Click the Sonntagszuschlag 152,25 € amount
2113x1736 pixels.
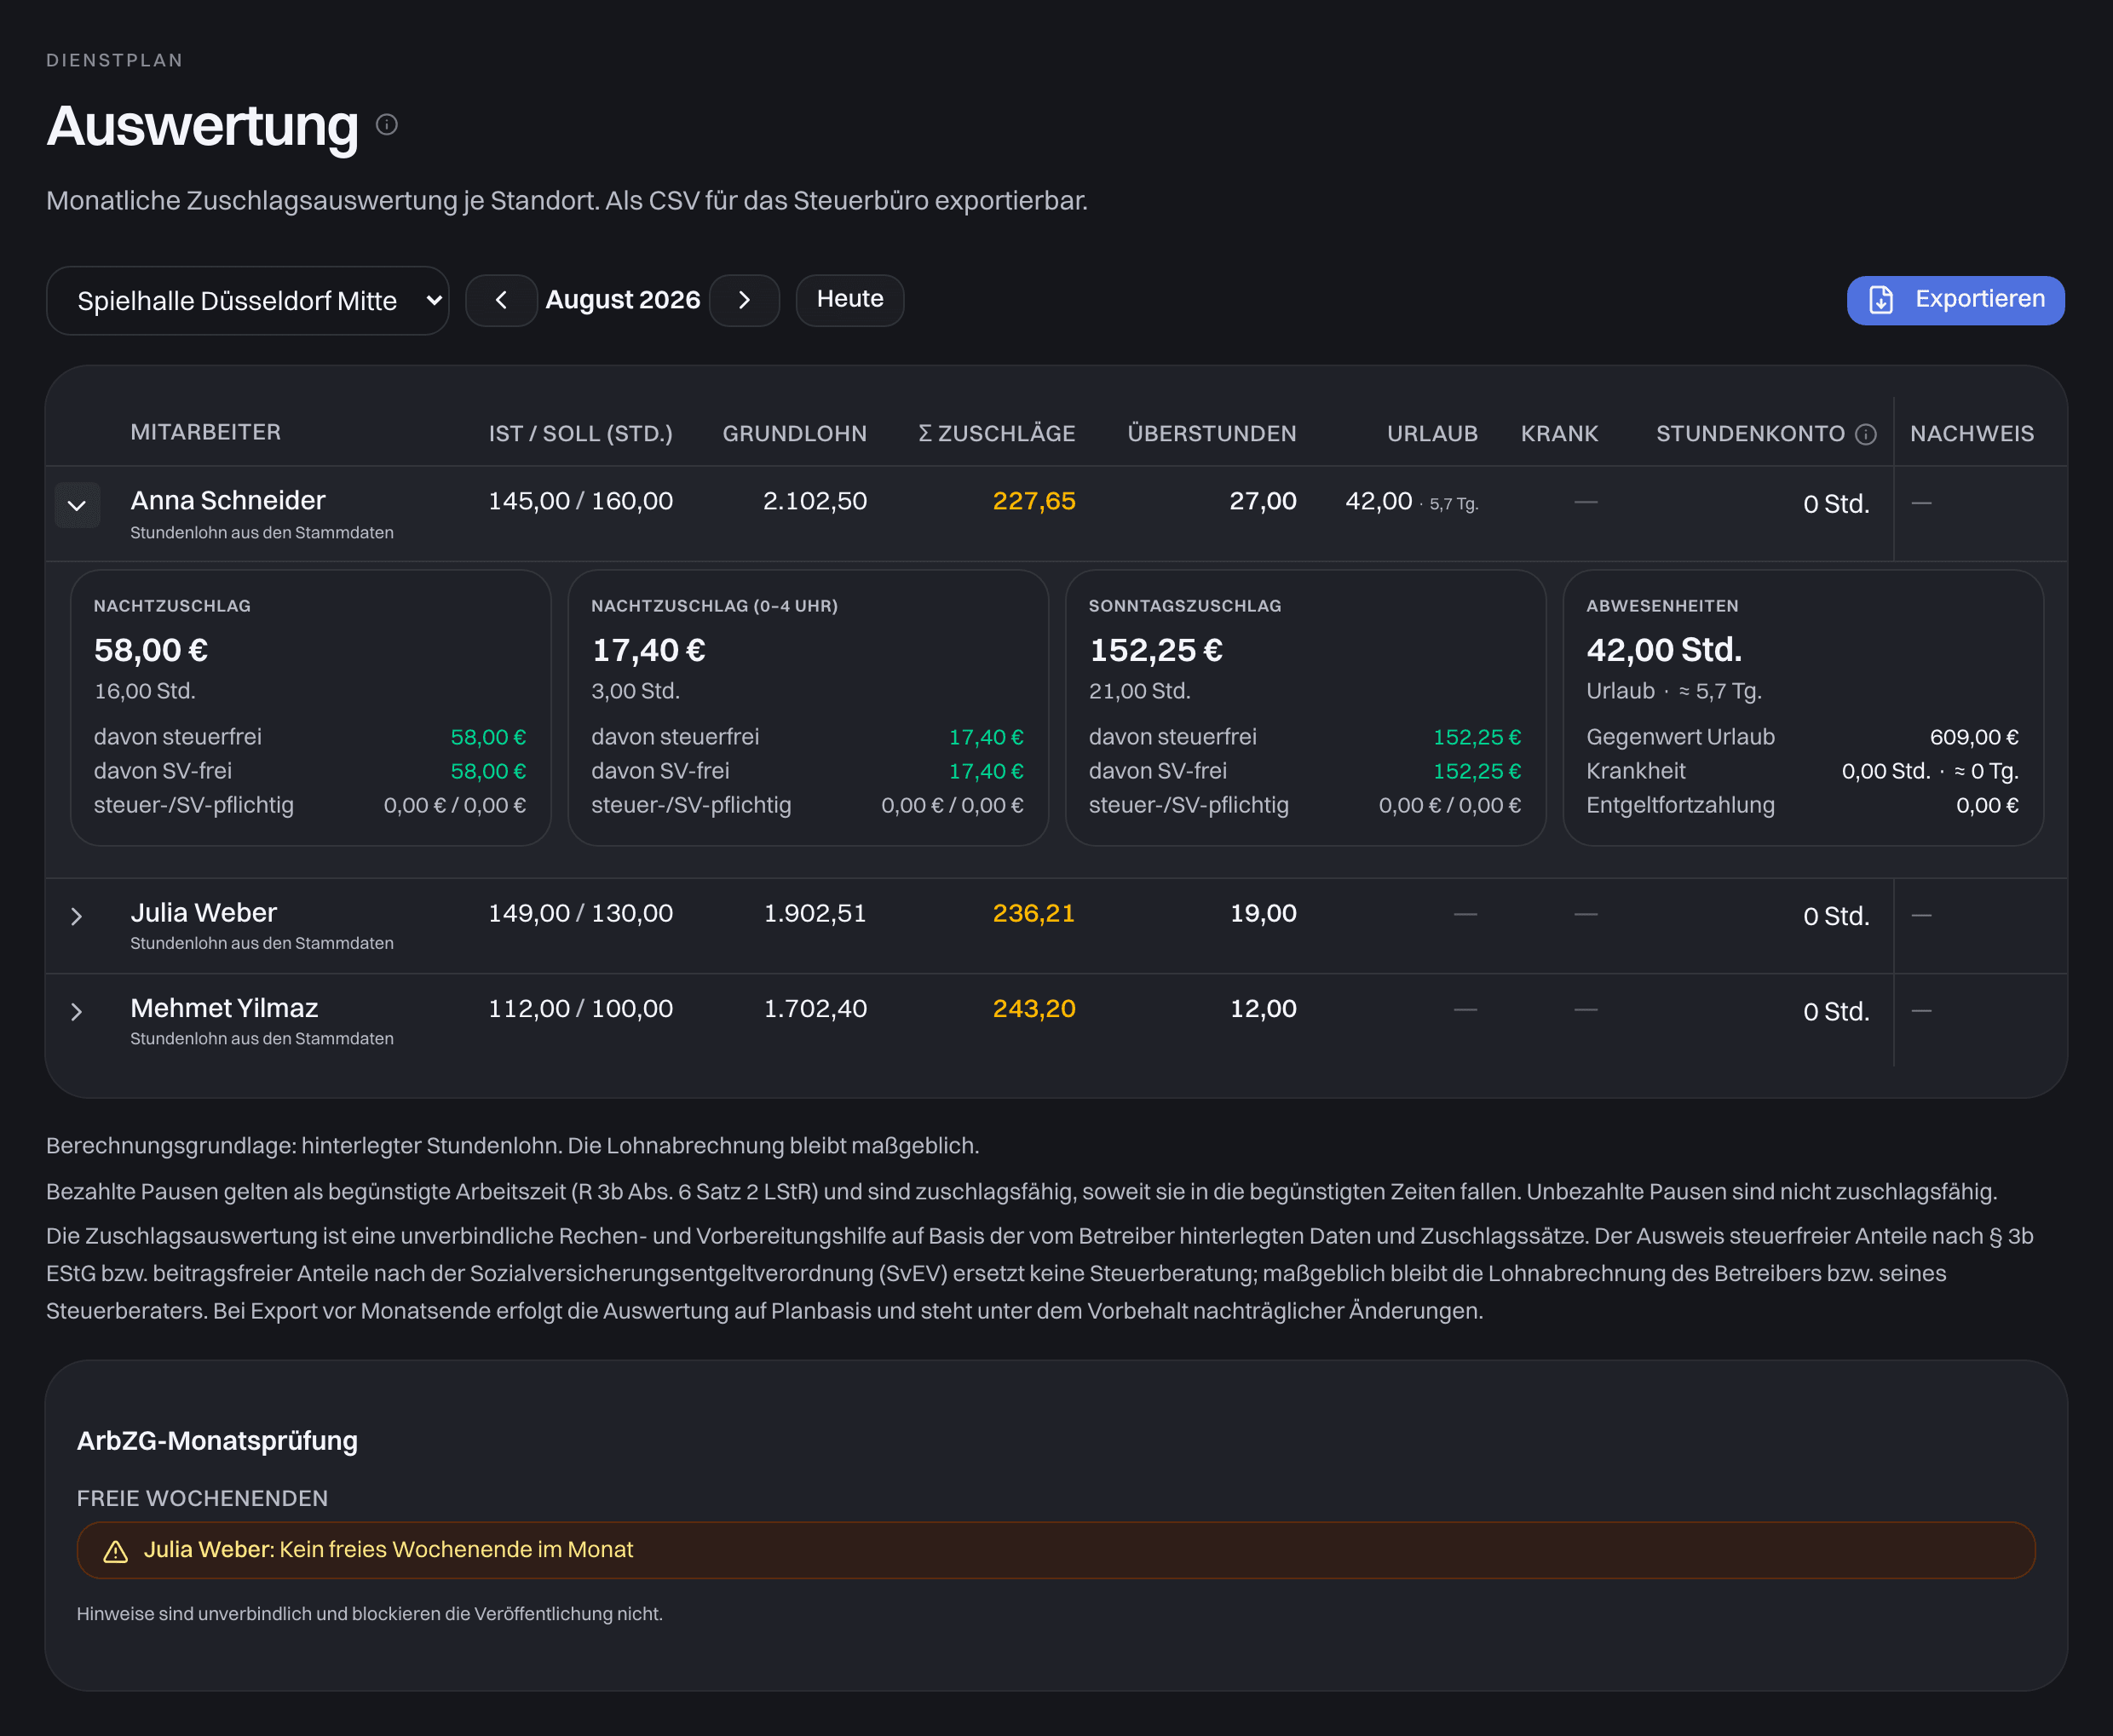click(x=1156, y=650)
